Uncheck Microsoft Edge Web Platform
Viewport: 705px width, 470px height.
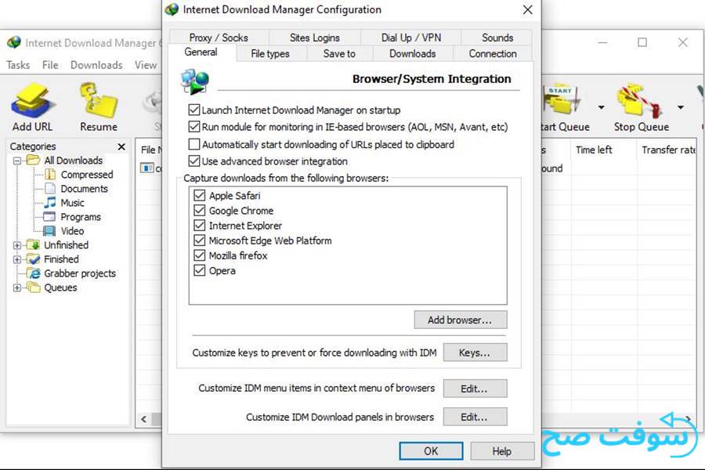tap(199, 240)
